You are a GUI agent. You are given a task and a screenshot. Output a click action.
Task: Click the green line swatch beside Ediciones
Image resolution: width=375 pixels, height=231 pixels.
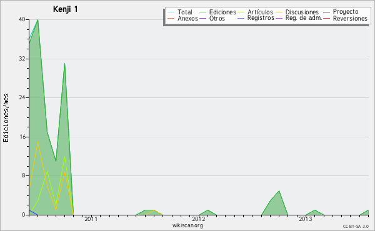click(202, 12)
